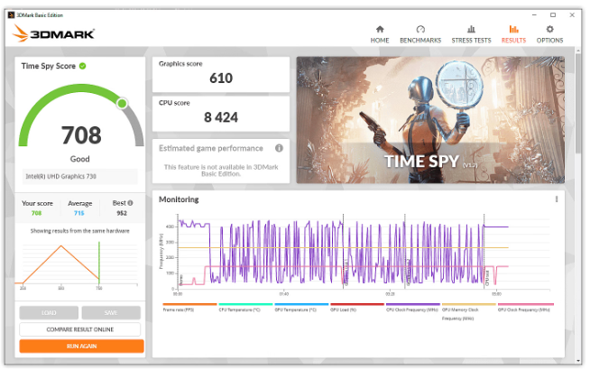Click the green validation checkmark icon
Viewport: 590px width, 370px height.
83,66
